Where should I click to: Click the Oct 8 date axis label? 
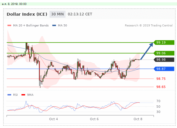138,119
